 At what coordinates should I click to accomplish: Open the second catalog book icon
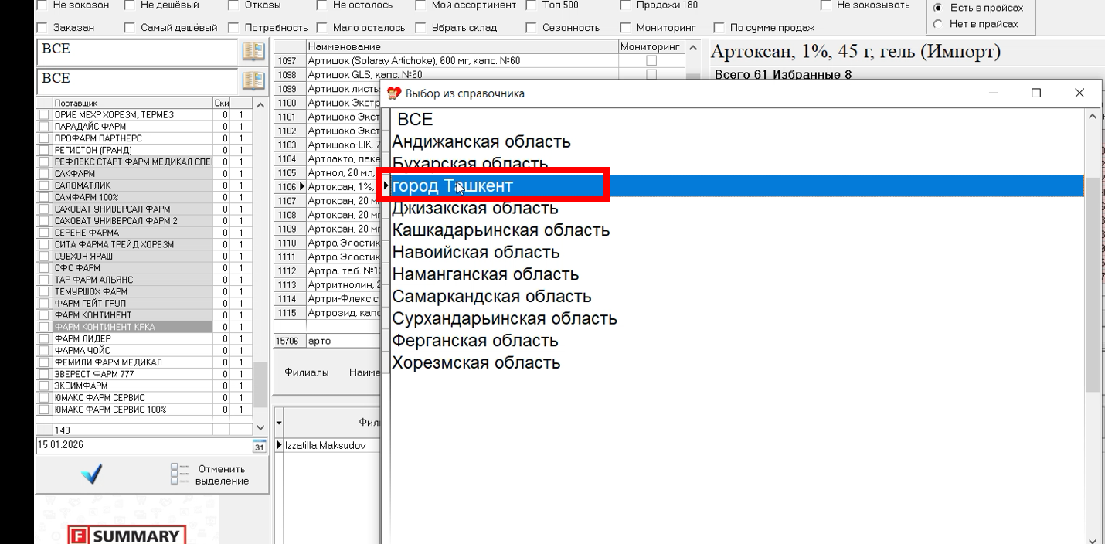253,81
